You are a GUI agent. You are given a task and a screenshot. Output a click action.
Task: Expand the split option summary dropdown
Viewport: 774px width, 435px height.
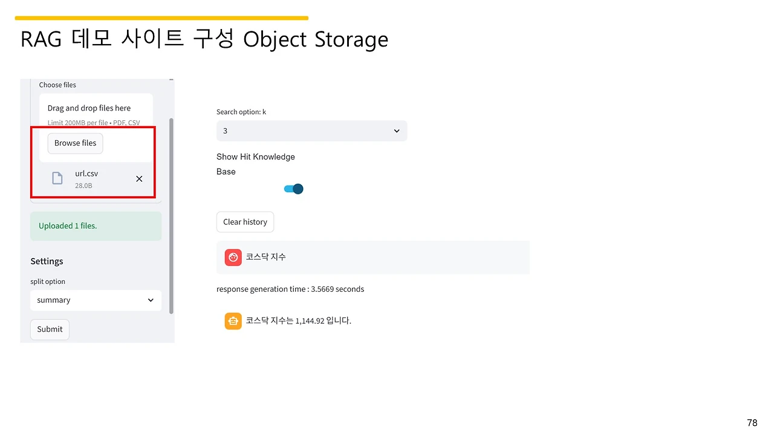point(96,300)
